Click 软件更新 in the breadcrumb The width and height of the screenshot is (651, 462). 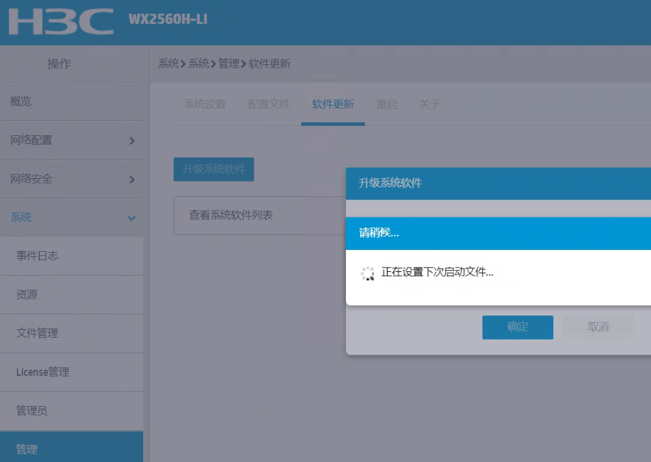coord(269,64)
